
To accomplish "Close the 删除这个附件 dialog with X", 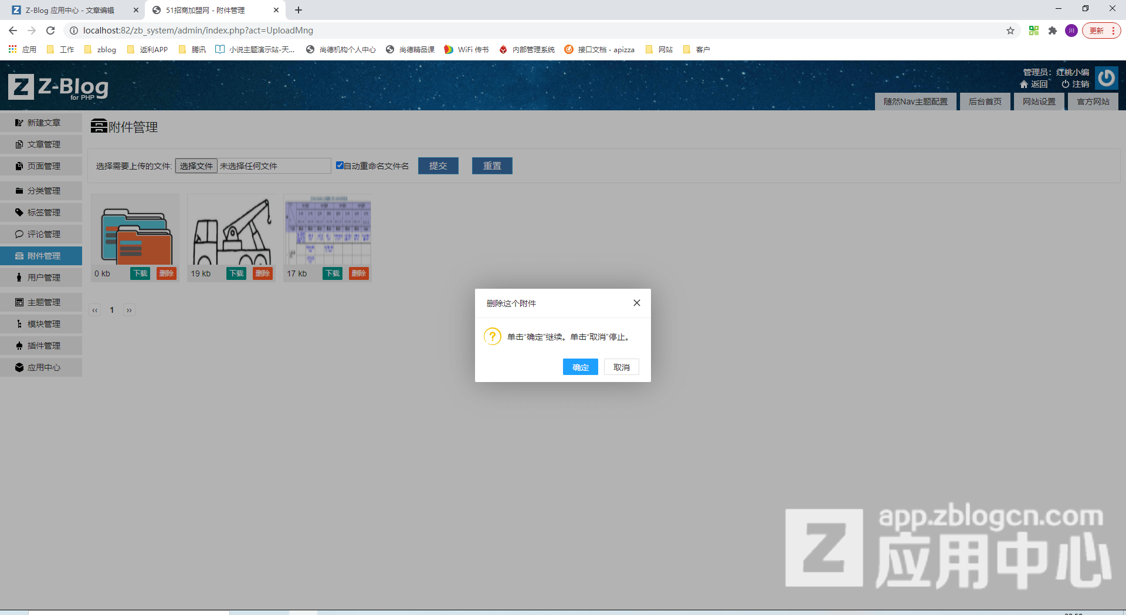I will click(637, 303).
